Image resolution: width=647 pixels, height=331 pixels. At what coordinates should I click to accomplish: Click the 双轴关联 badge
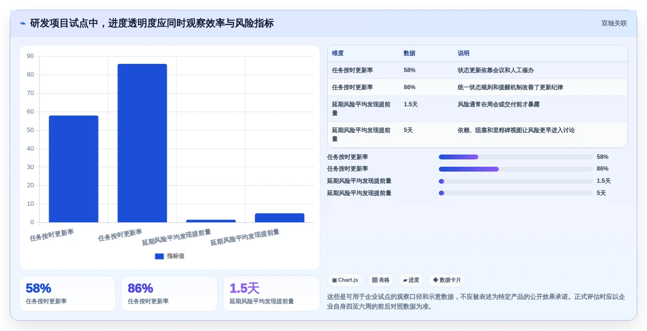click(614, 23)
